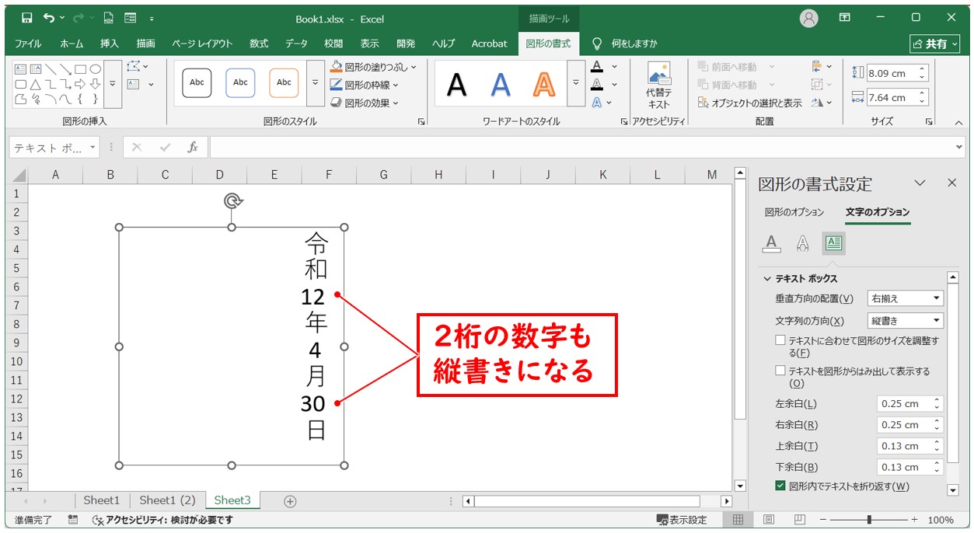The image size is (974, 533).
Task: Open the name box dropdown arrow
Action: point(93,147)
